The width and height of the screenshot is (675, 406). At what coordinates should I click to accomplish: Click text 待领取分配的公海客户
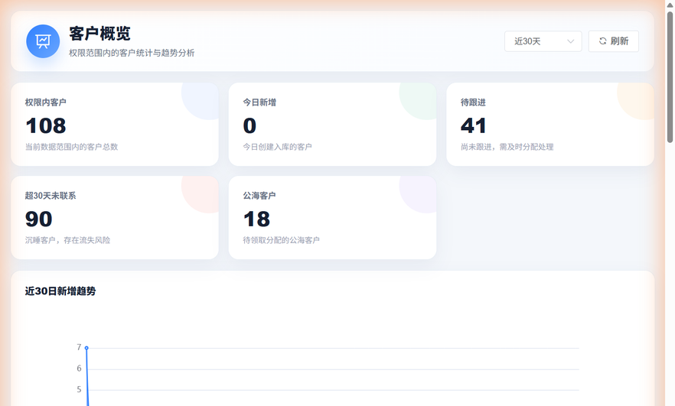(x=281, y=240)
